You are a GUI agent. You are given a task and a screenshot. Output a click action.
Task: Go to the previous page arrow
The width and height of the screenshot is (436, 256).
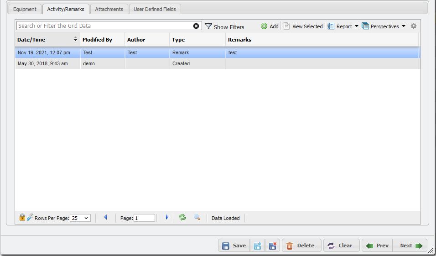click(105, 218)
